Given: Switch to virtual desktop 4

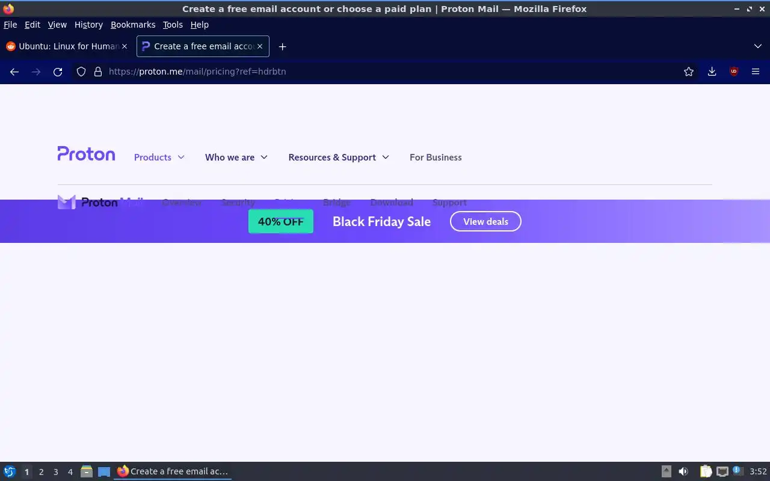Looking at the screenshot, I should (70, 472).
